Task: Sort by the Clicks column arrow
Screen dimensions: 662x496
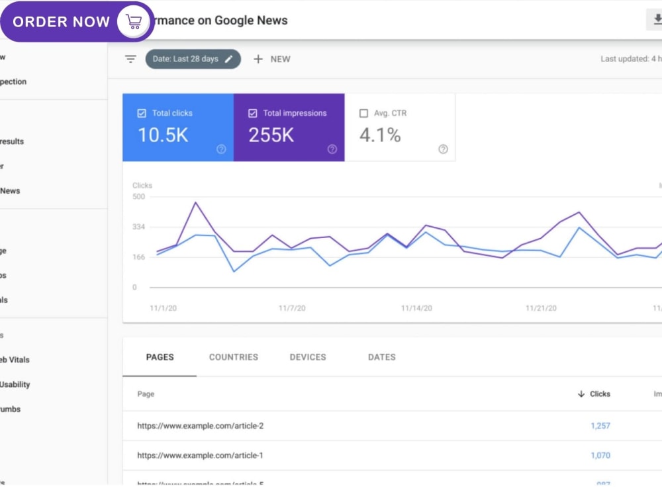Action: click(581, 394)
